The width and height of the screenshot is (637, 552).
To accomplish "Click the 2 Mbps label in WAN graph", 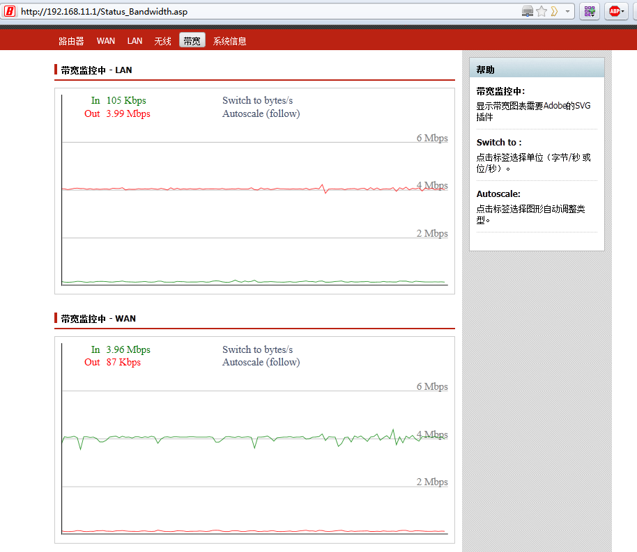I will point(432,482).
